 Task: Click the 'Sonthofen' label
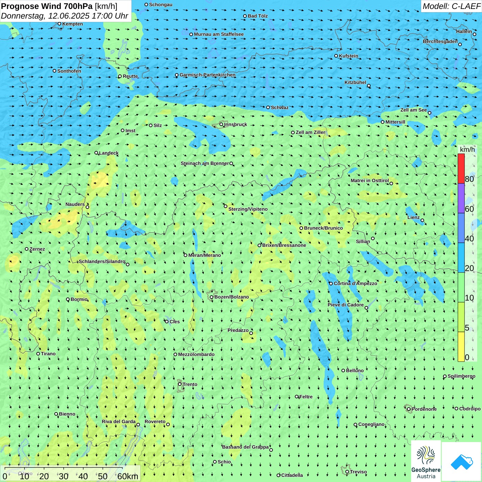[69, 71]
